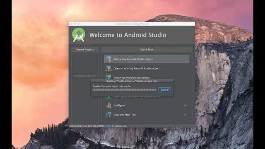Viewport: 265px width, 149px height.
Task: Click the Configure wrench icon
Action: pyautogui.click(x=108, y=106)
